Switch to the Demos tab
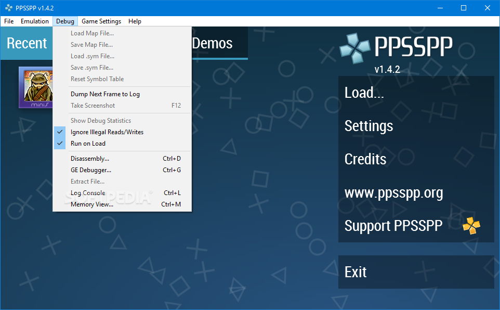This screenshot has height=310, width=500. (x=220, y=43)
